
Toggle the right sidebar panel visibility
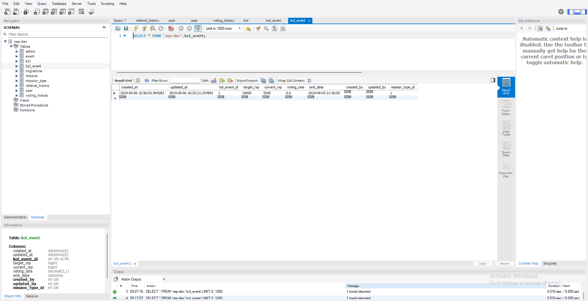[x=584, y=12]
